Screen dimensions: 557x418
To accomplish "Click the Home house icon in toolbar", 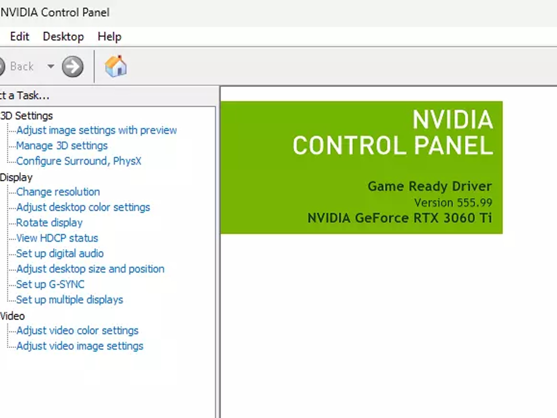I will [116, 66].
